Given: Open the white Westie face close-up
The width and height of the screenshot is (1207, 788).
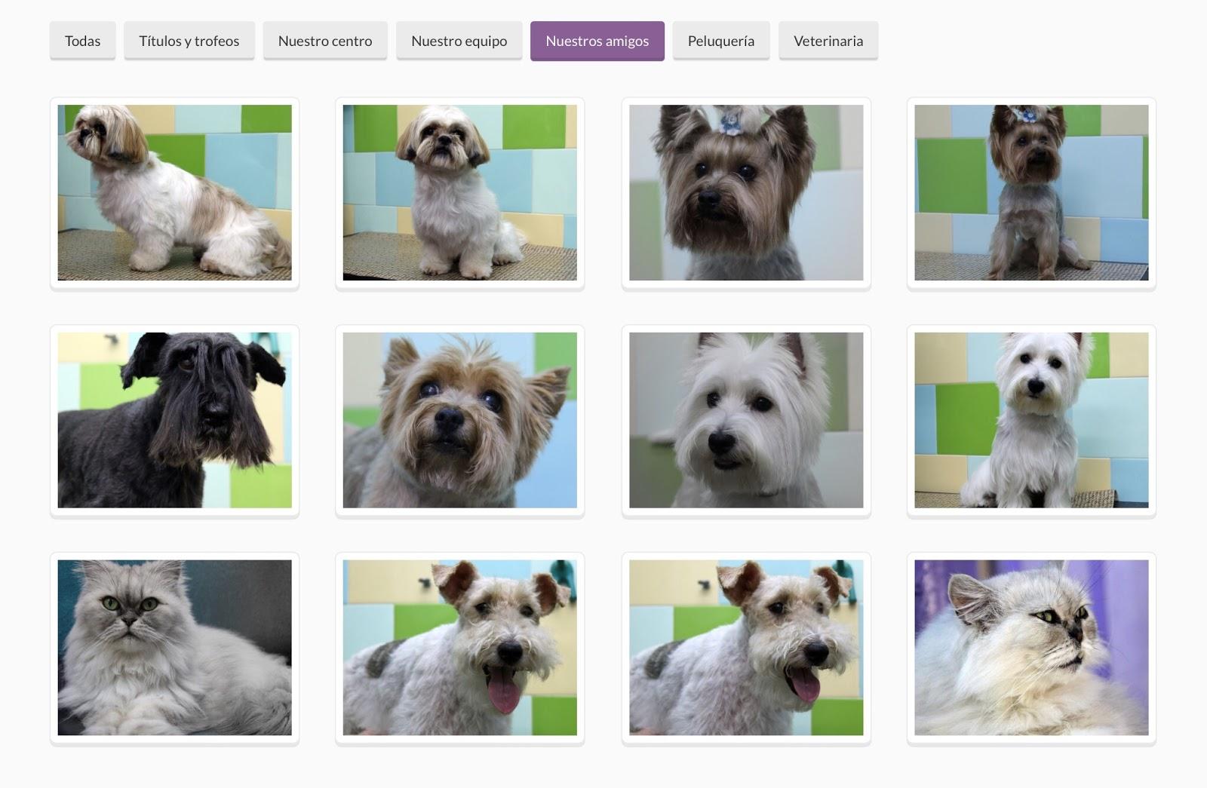Looking at the screenshot, I should [746, 420].
